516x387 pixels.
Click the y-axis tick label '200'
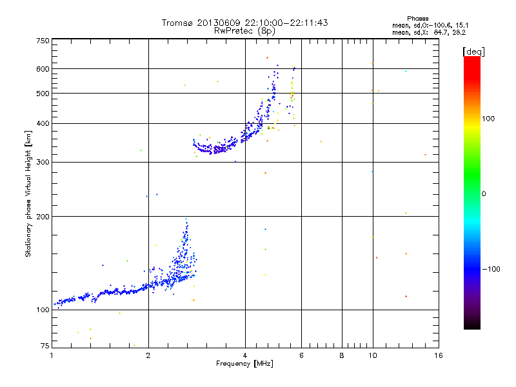[43, 216]
